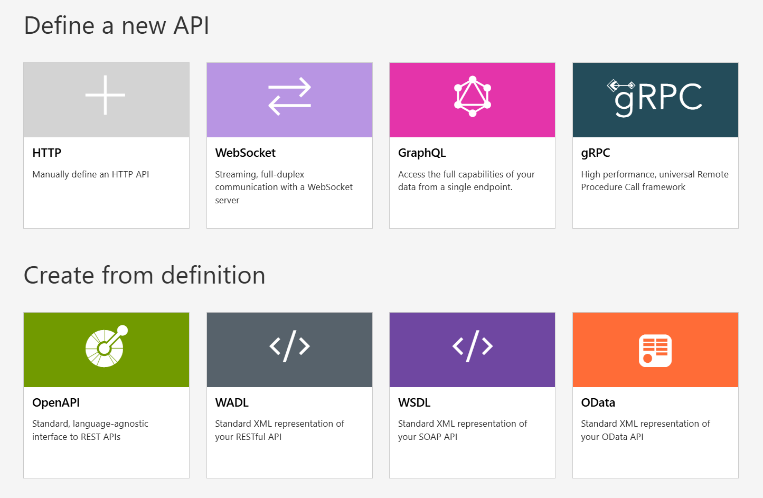This screenshot has width=763, height=498.
Task: Click the gRPC tile heading
Action: tap(595, 153)
